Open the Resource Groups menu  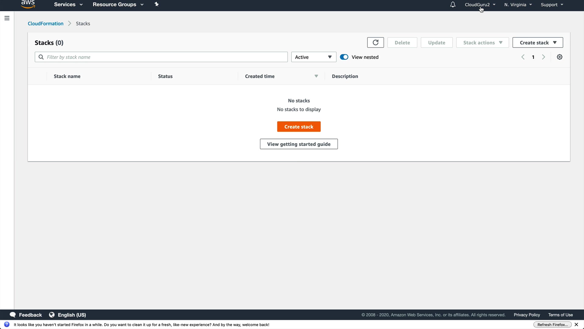[118, 5]
